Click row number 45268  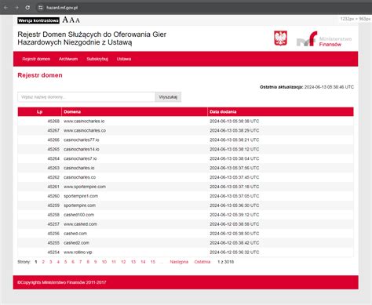tap(53, 122)
